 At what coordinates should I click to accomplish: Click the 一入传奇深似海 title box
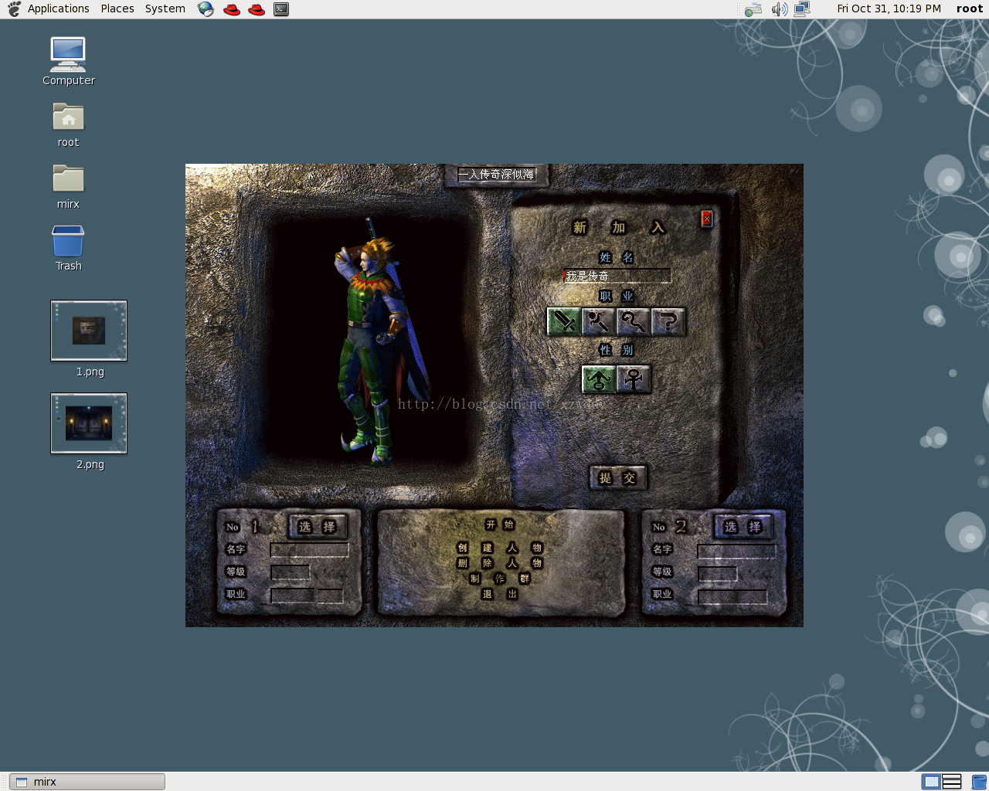(497, 175)
